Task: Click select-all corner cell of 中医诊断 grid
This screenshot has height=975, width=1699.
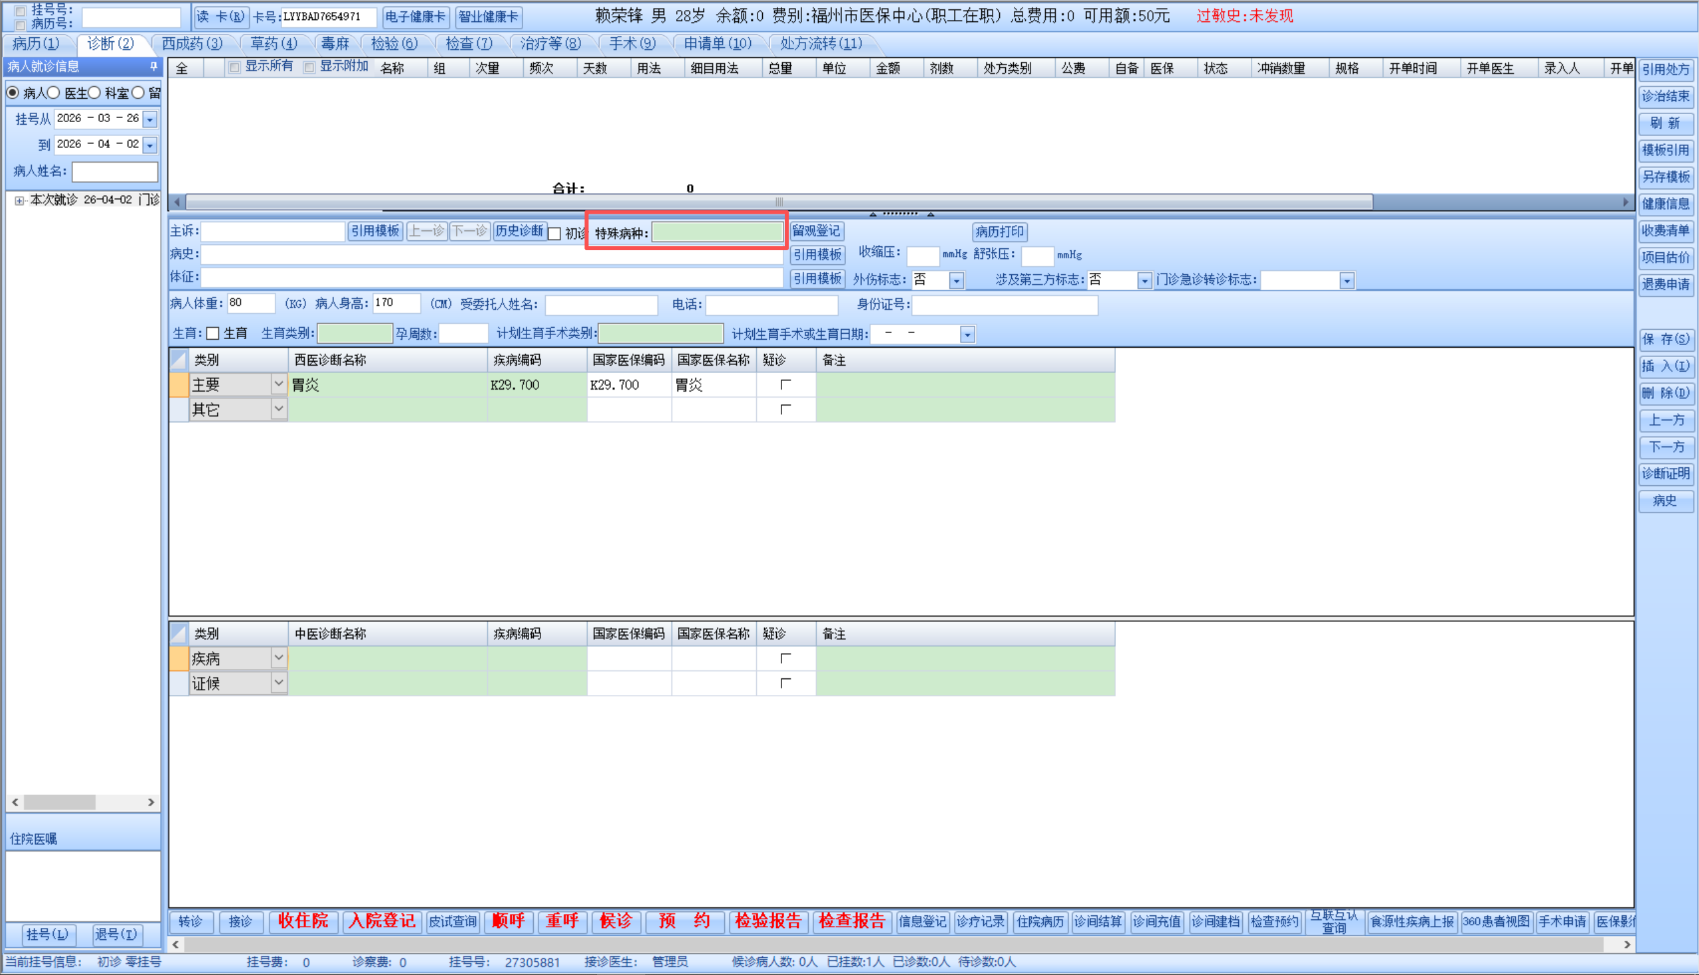Action: click(178, 633)
